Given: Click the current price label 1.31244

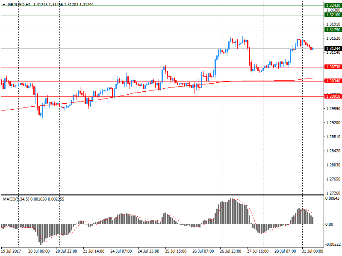Looking at the screenshot, I should (333, 48).
